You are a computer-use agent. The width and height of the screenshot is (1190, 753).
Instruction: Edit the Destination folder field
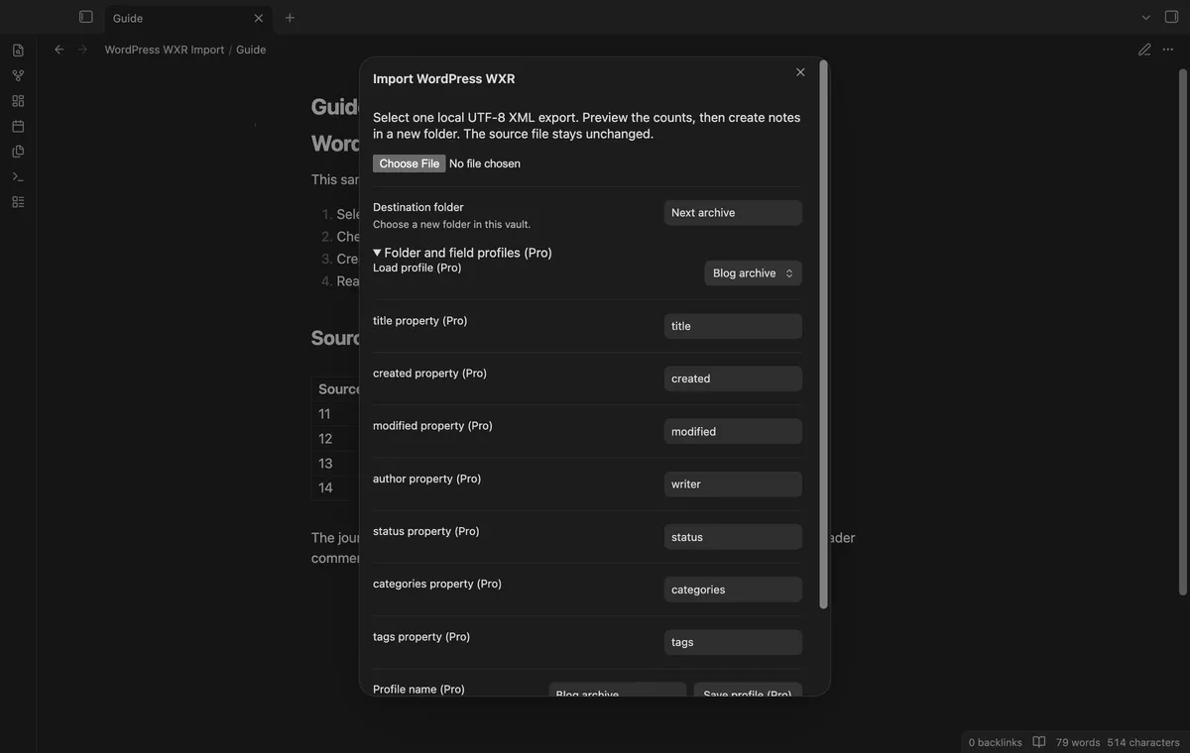[x=733, y=213]
